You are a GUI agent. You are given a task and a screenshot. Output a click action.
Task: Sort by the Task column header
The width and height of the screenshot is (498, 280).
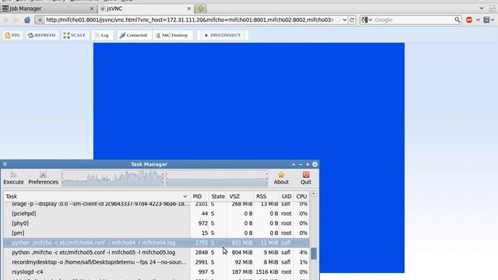(x=96, y=197)
